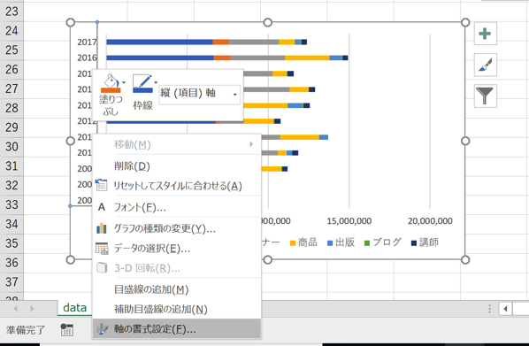Select row header 23

11,12
